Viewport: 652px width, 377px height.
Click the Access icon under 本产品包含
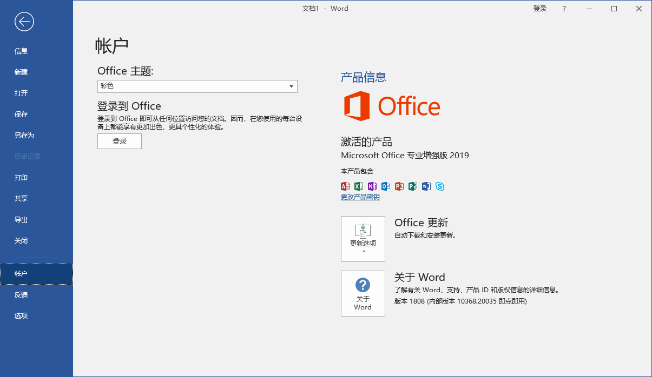tap(345, 186)
